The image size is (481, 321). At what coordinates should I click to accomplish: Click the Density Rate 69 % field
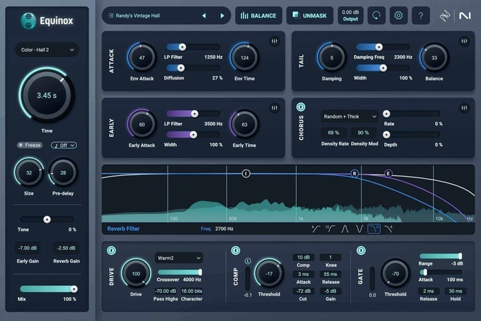pyautogui.click(x=333, y=133)
